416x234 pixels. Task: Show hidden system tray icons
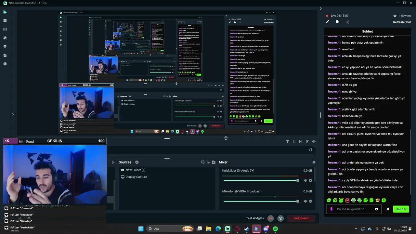tap(356, 229)
